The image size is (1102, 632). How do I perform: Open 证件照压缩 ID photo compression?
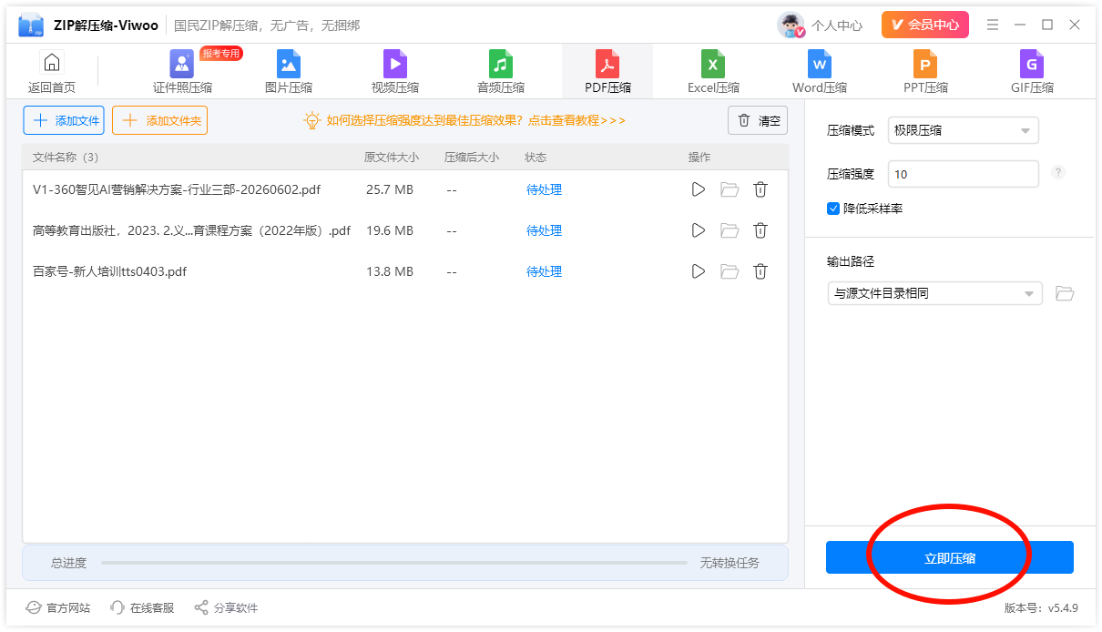point(182,72)
